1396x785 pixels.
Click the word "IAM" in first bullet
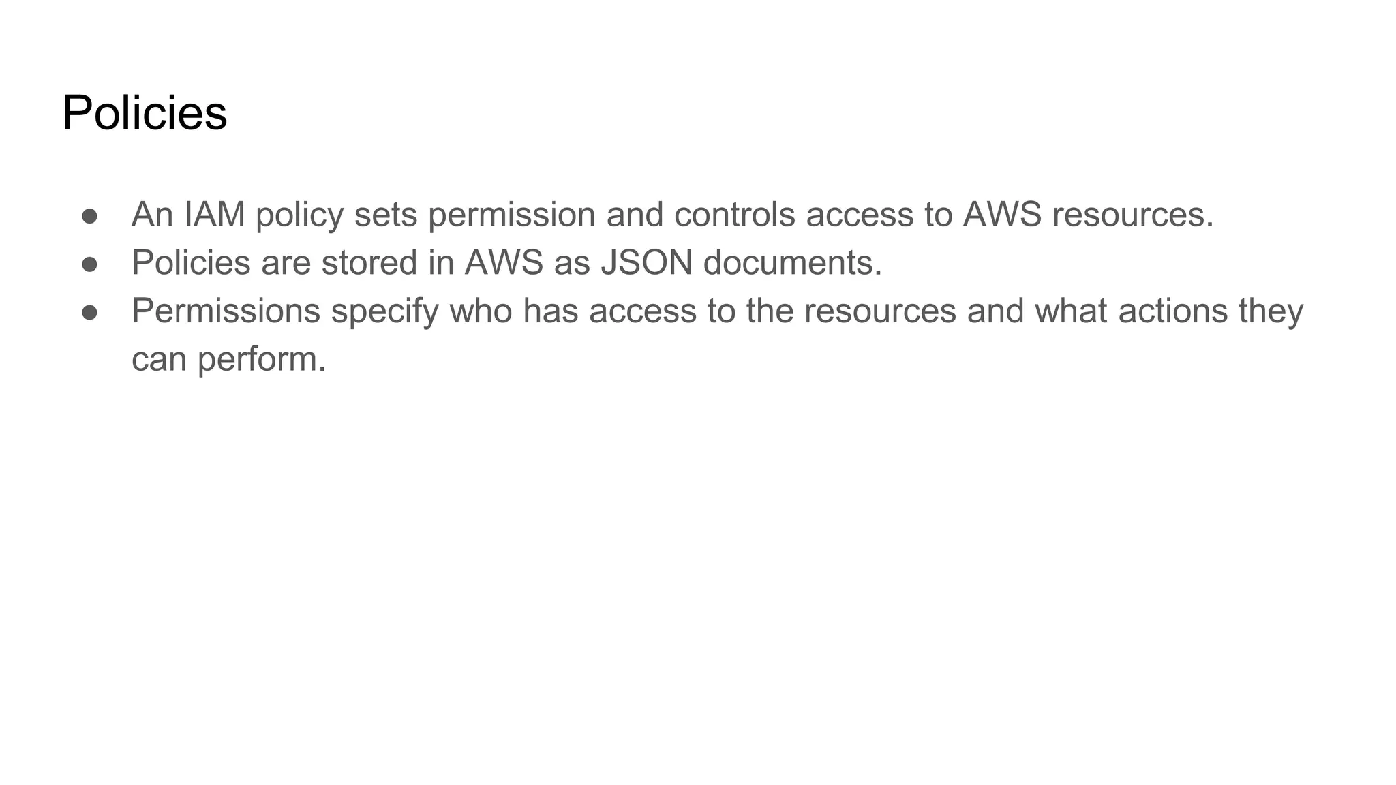[x=215, y=215]
